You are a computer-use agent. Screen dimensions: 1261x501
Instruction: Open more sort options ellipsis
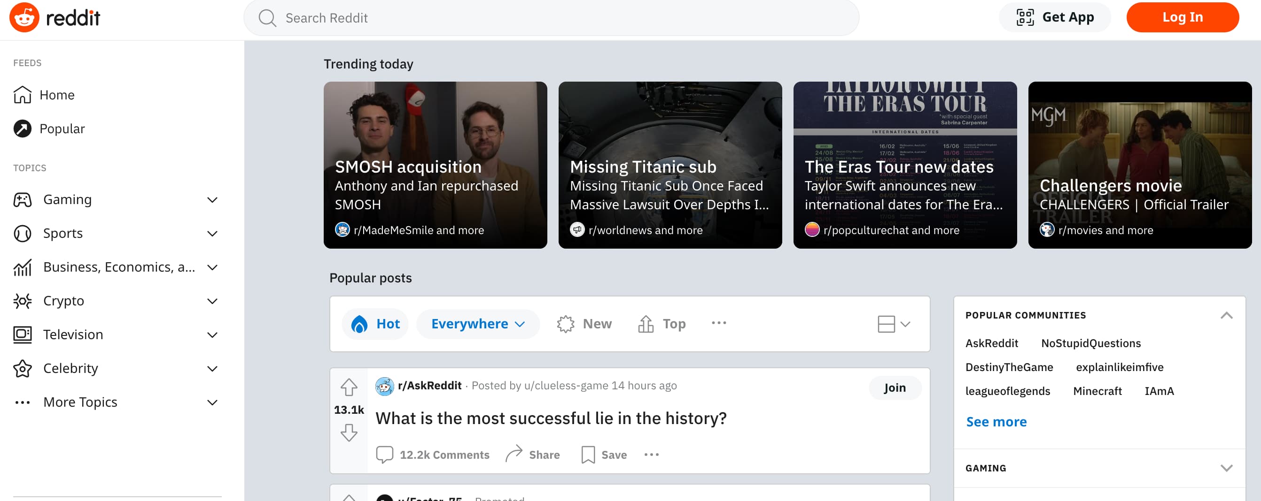pyautogui.click(x=719, y=323)
